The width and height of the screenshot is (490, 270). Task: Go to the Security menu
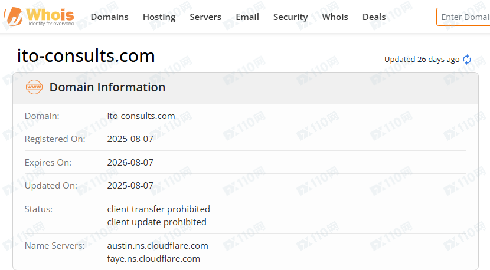[x=290, y=17]
